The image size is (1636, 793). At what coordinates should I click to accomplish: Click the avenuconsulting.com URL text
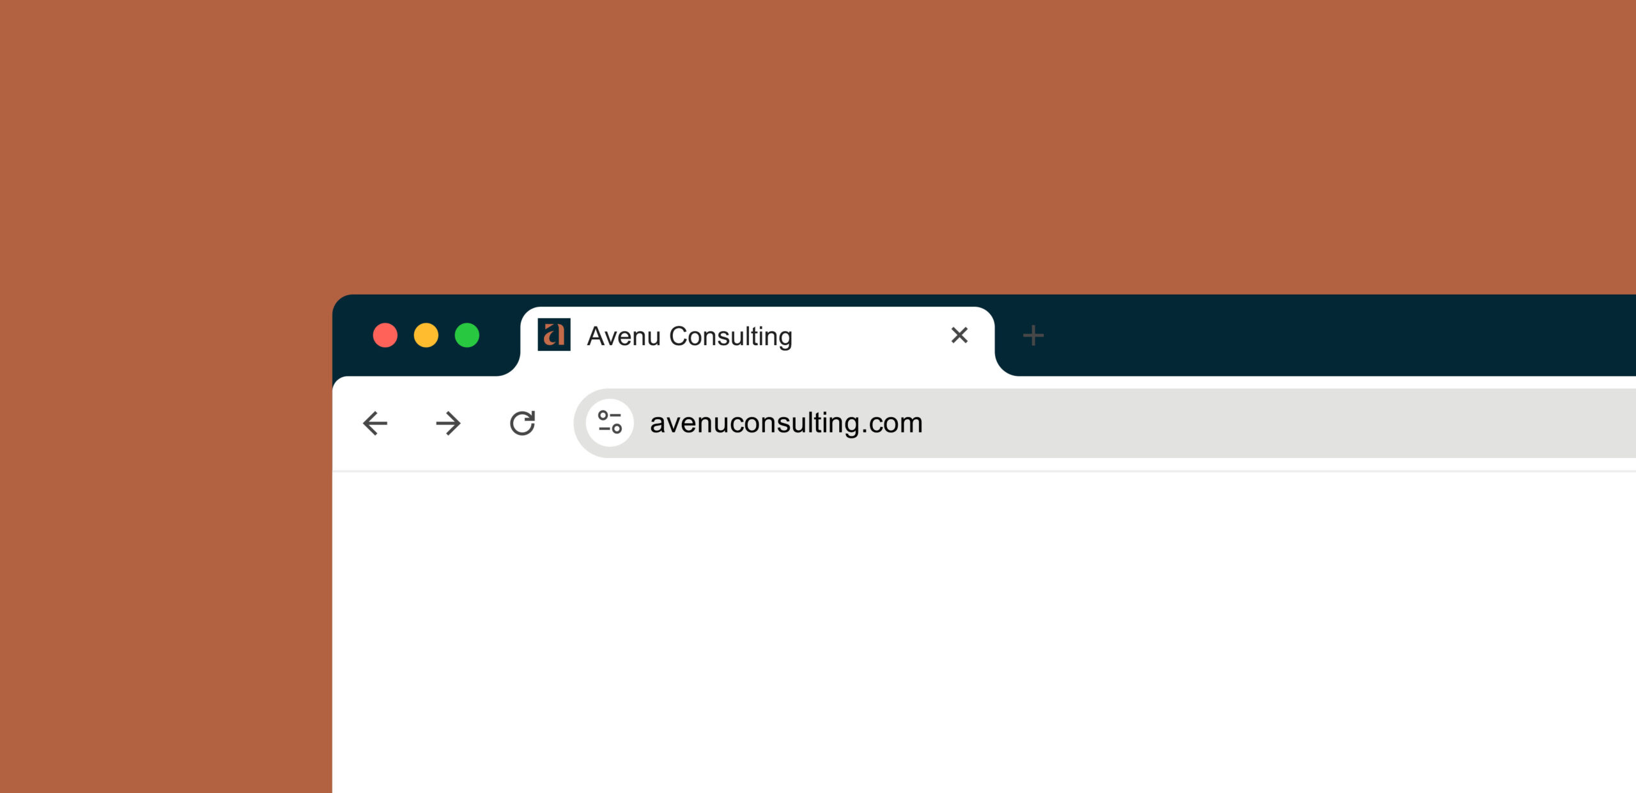pyautogui.click(x=786, y=423)
